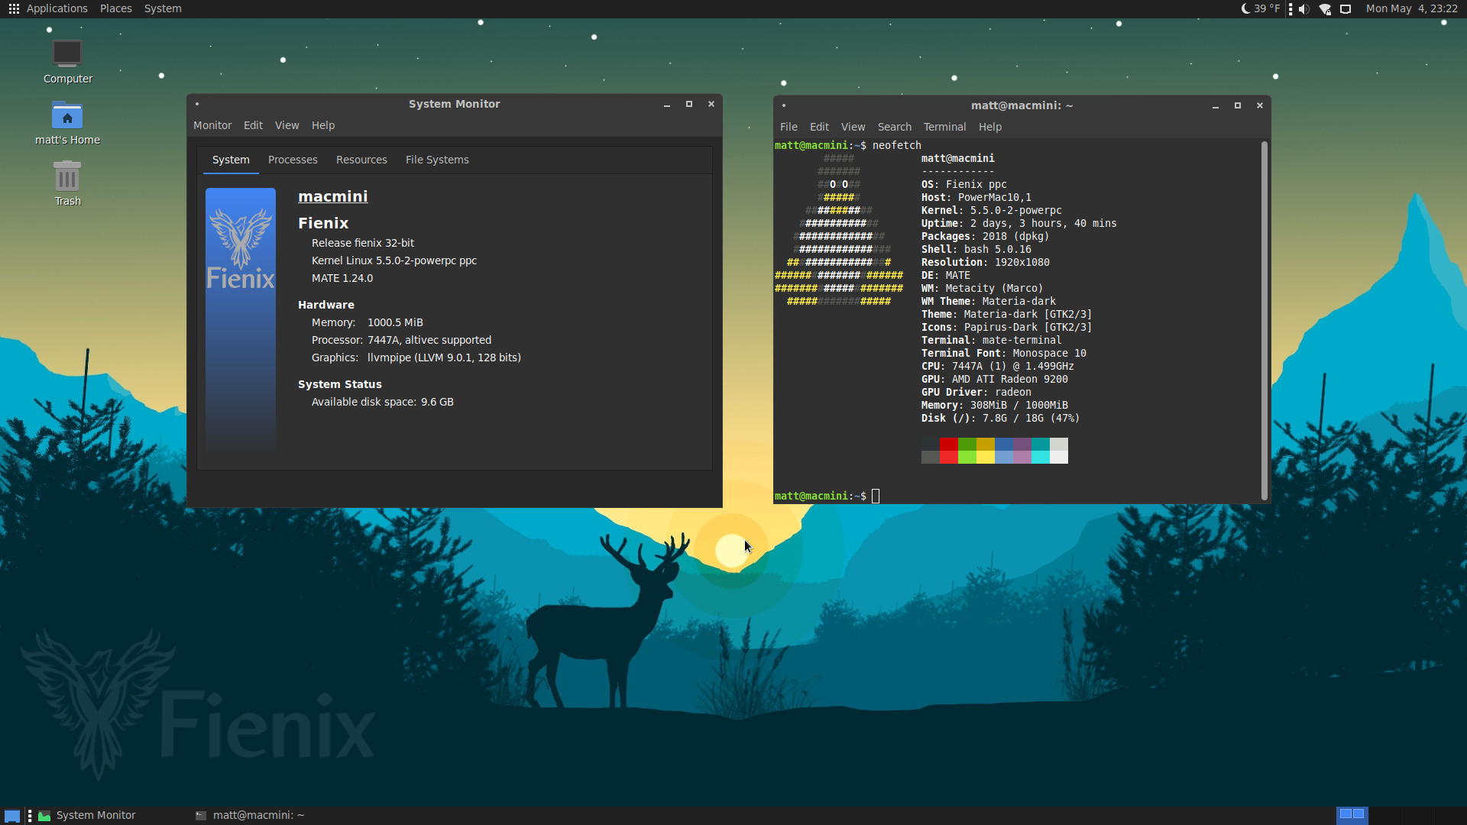Open the Wi-Fi network tray icon
Image resolution: width=1467 pixels, height=825 pixels.
coord(1326,9)
